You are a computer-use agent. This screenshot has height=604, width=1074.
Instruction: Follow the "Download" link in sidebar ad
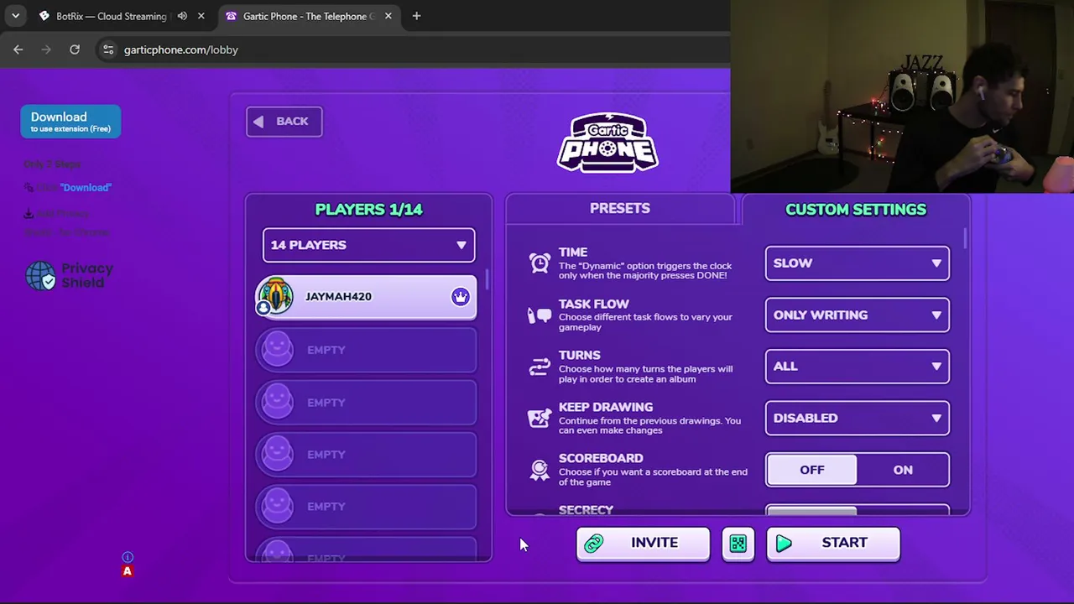86,187
